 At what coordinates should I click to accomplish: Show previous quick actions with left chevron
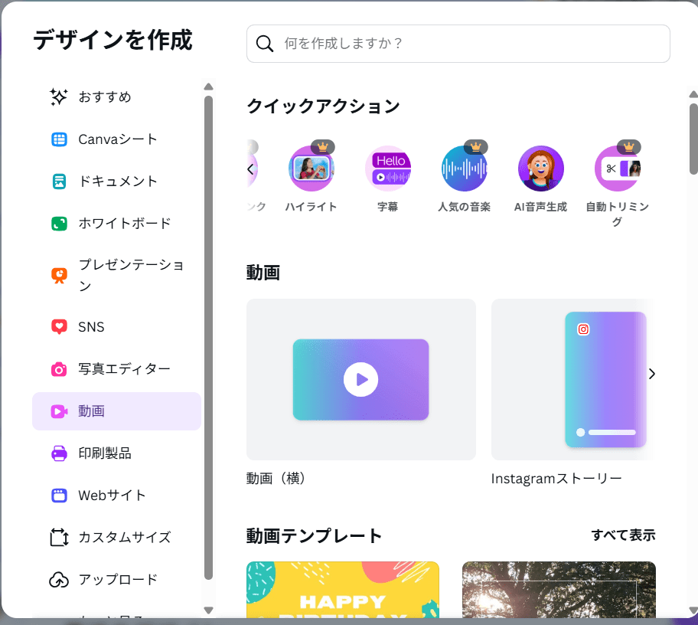point(250,169)
